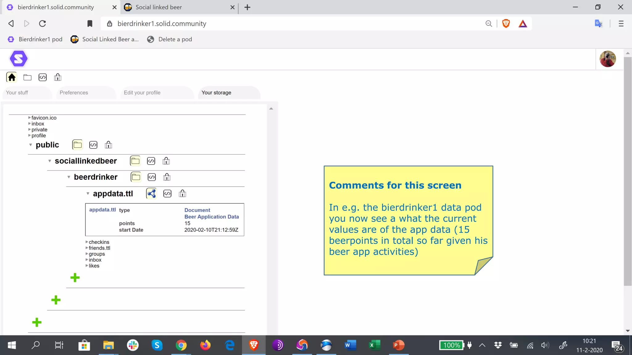Viewport: 632px width, 355px height.
Task: Open Slack from taskbar
Action: point(133,345)
